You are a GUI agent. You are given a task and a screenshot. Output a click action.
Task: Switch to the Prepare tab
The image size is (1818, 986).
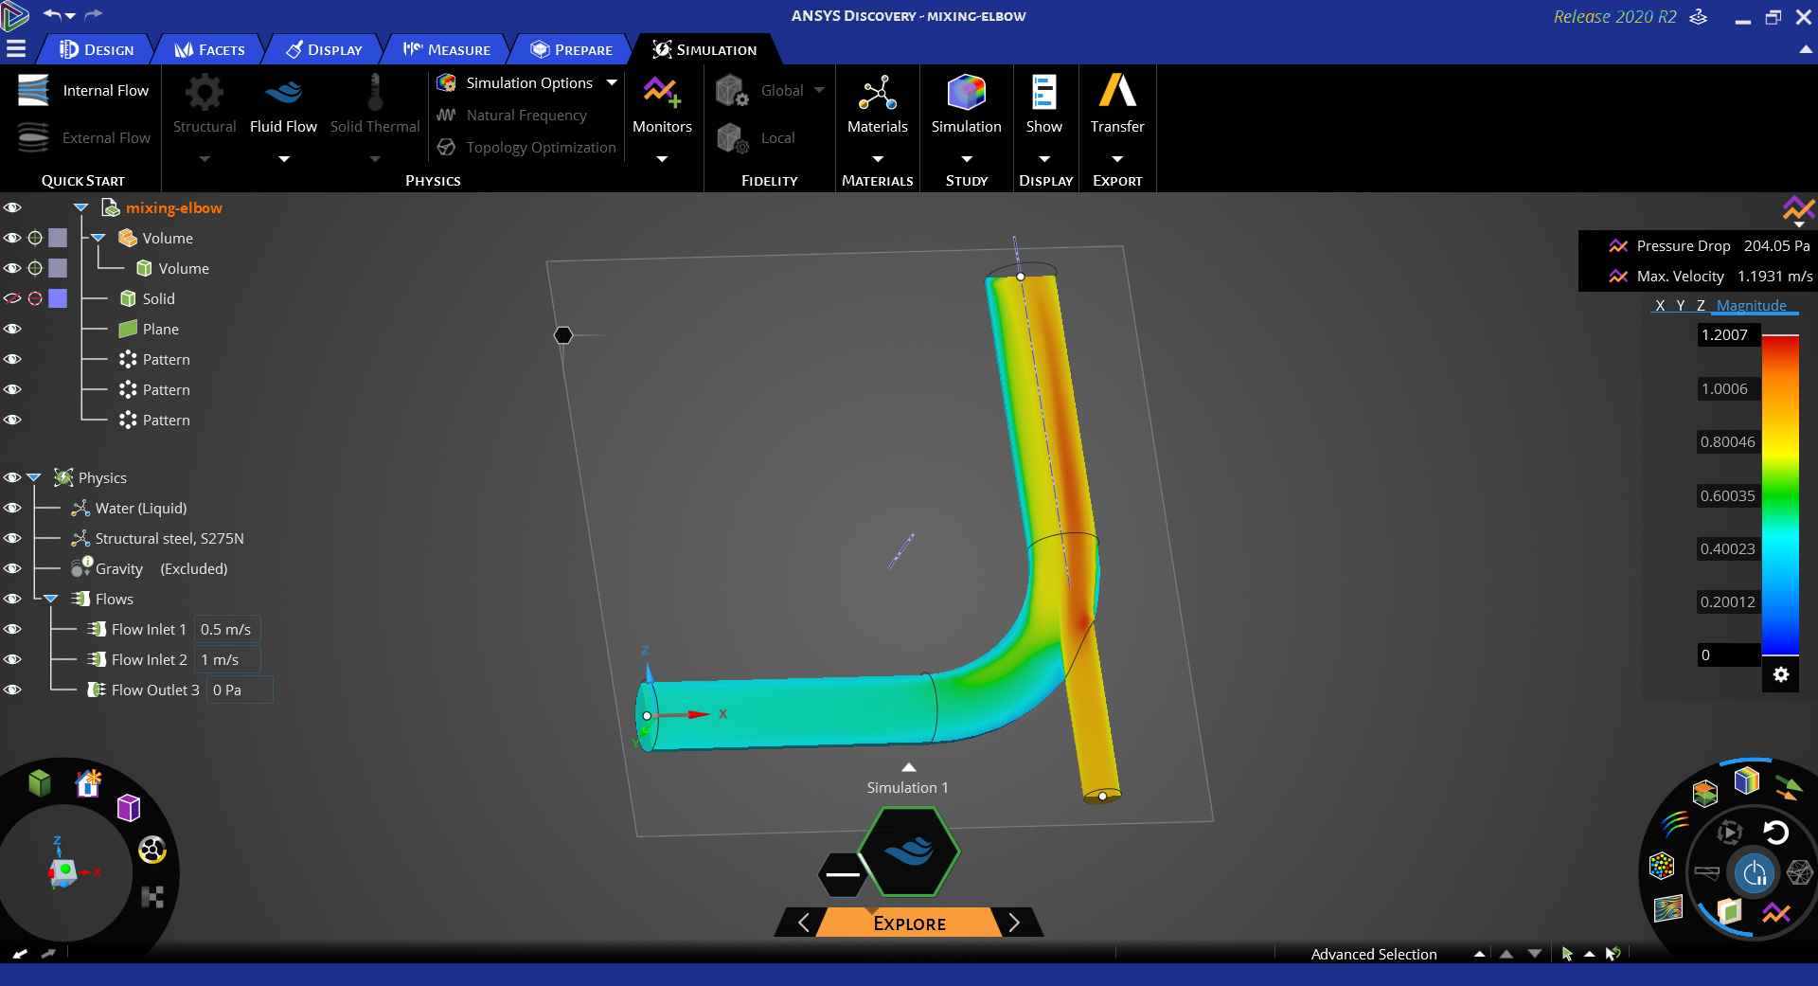(572, 49)
